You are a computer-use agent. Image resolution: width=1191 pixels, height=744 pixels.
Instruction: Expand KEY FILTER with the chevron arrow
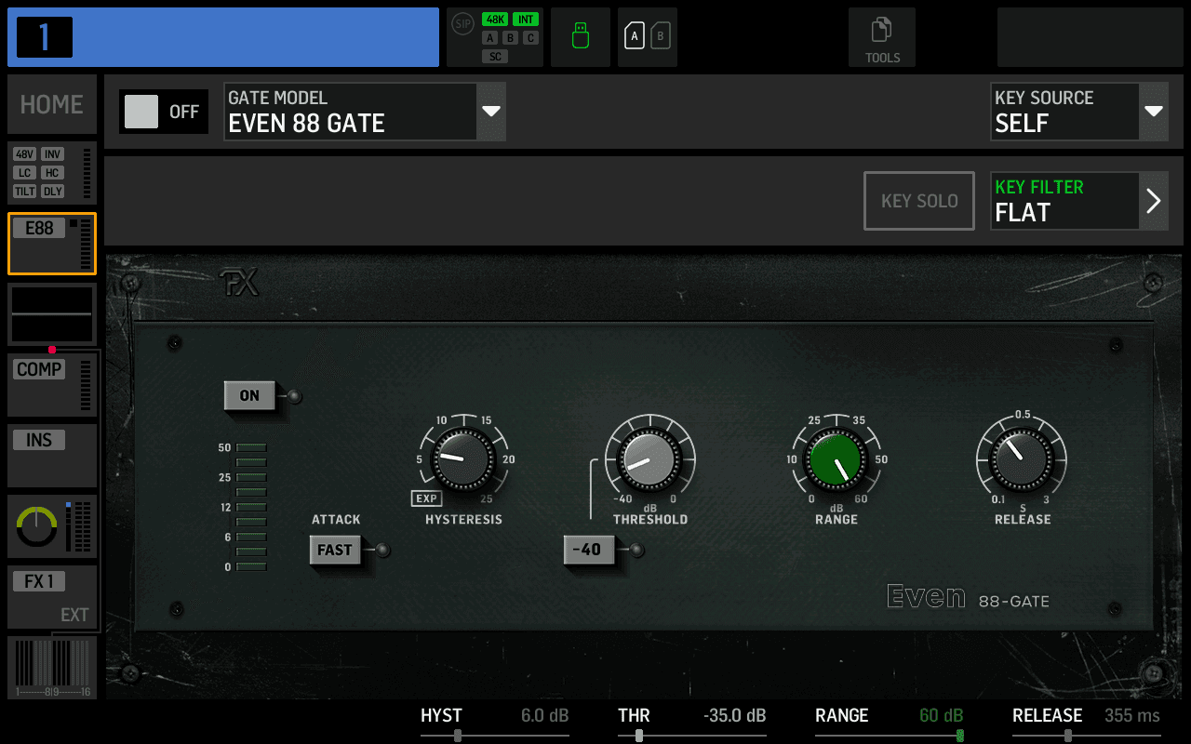(x=1154, y=201)
